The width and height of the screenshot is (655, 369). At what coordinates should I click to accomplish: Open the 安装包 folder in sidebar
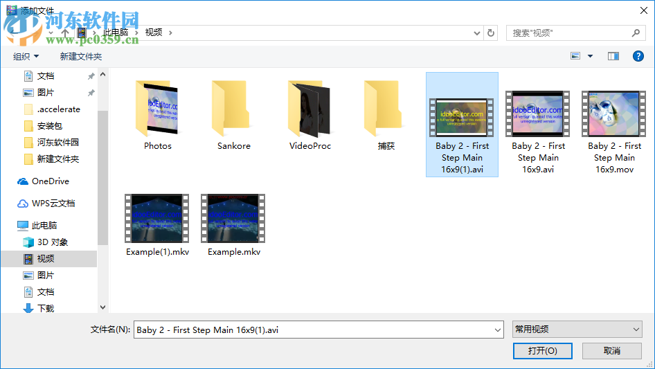click(x=49, y=126)
